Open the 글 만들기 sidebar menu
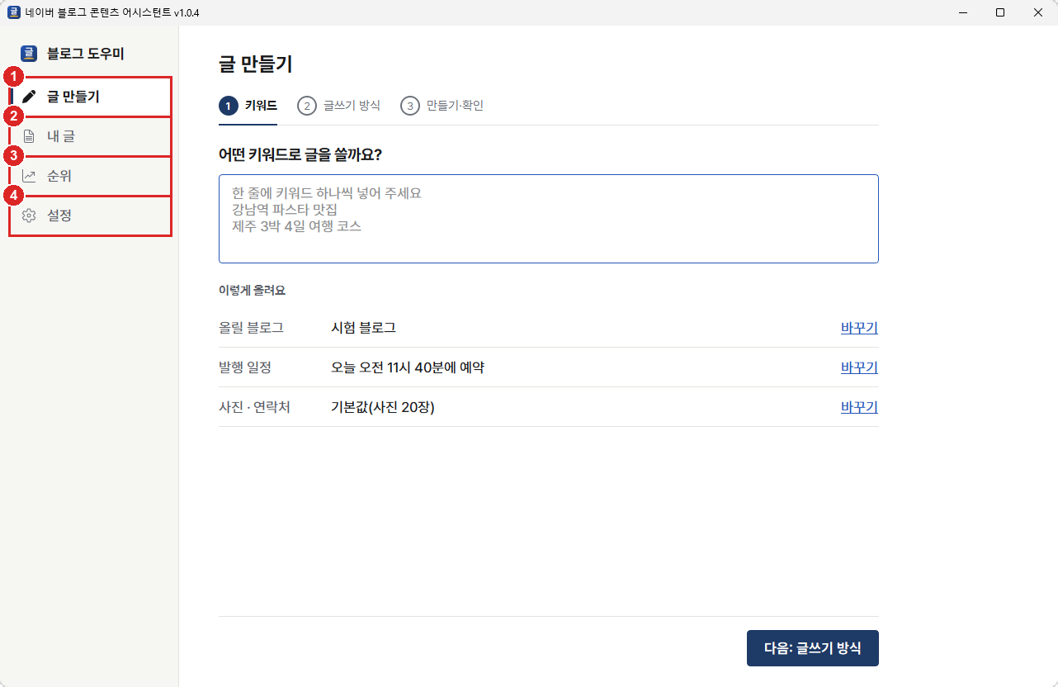This screenshot has width=1058, height=687. click(91, 97)
